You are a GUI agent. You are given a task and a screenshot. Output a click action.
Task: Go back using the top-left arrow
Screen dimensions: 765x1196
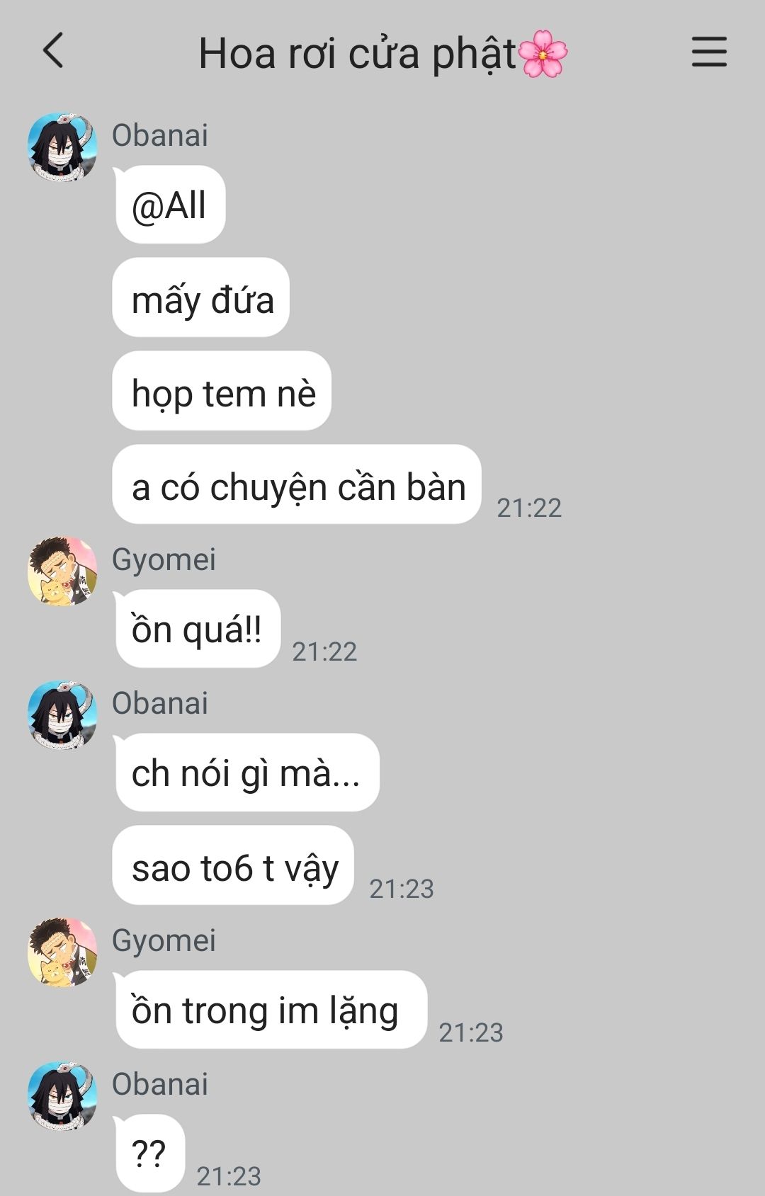pos(53,51)
